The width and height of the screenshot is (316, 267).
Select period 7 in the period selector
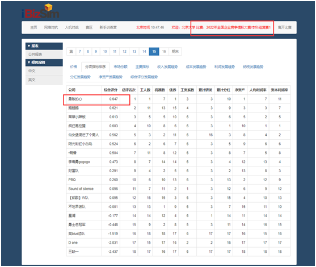tap(80, 52)
